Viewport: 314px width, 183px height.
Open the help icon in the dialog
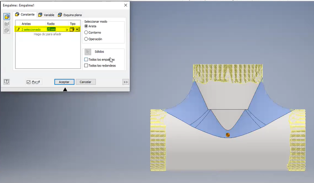[x=7, y=82]
